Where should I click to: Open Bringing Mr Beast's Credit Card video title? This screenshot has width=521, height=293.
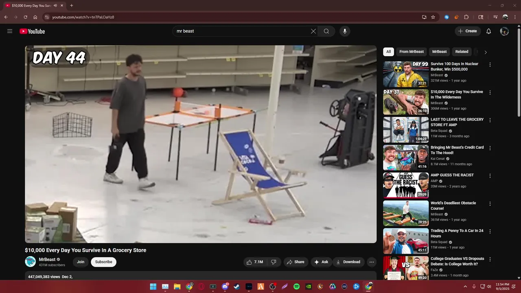457,150
